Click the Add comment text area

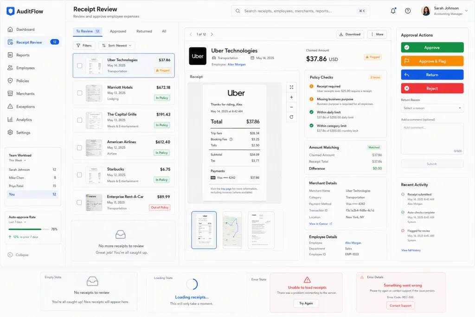click(x=432, y=139)
